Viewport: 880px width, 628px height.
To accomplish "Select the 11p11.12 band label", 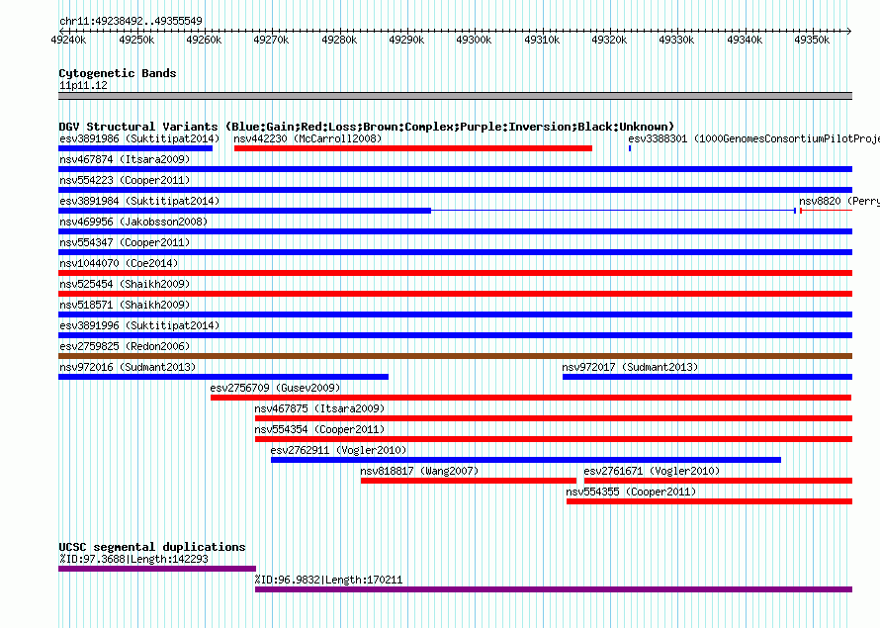I will click(x=83, y=85).
